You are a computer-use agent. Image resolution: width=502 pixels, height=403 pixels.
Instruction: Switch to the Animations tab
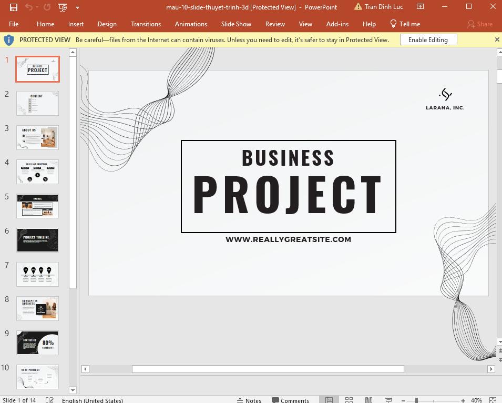[x=191, y=24]
